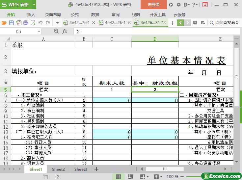Image resolution: width=242 pixels, height=180 pixels.
Task: Select row 7 header
Action: point(6,100)
